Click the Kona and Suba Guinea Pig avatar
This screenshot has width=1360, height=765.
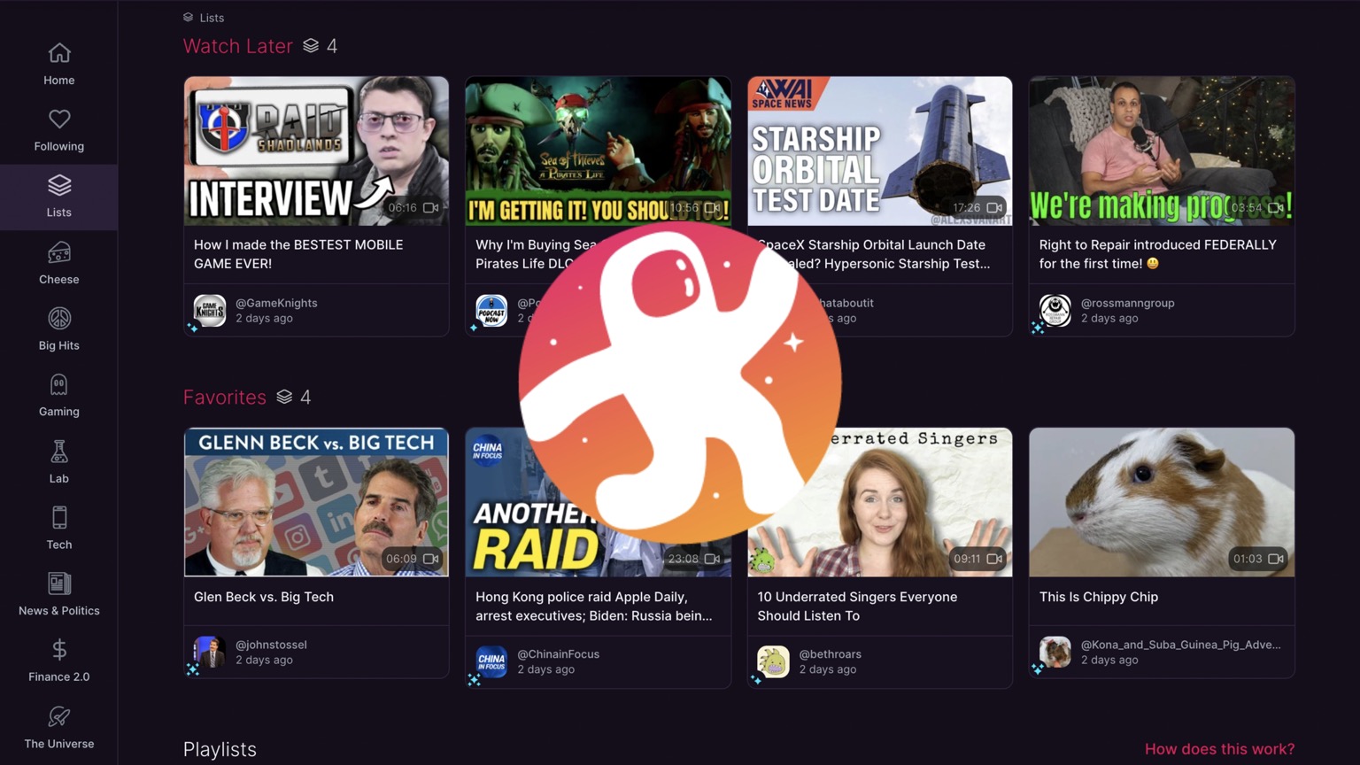(1055, 653)
